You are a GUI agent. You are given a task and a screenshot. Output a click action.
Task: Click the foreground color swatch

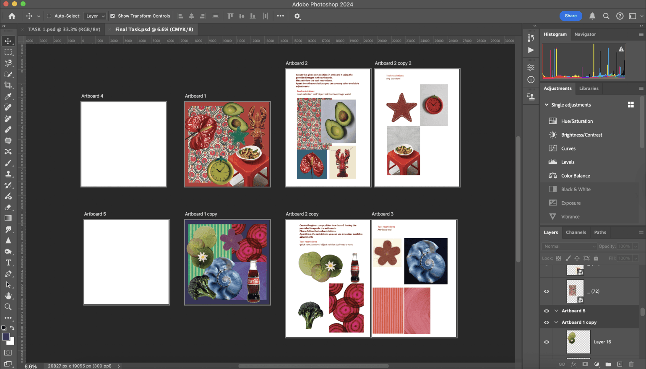coord(6,337)
